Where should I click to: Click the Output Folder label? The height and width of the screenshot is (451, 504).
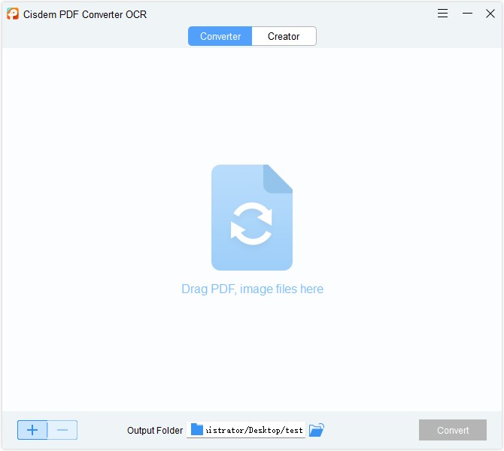pos(155,431)
